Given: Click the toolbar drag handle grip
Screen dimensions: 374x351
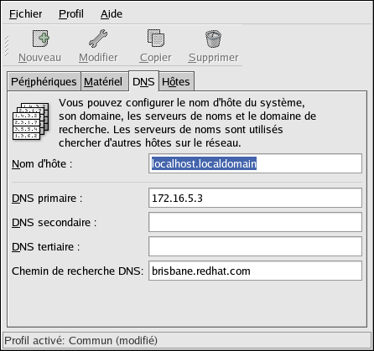Looking at the screenshot, I should coord(7,46).
